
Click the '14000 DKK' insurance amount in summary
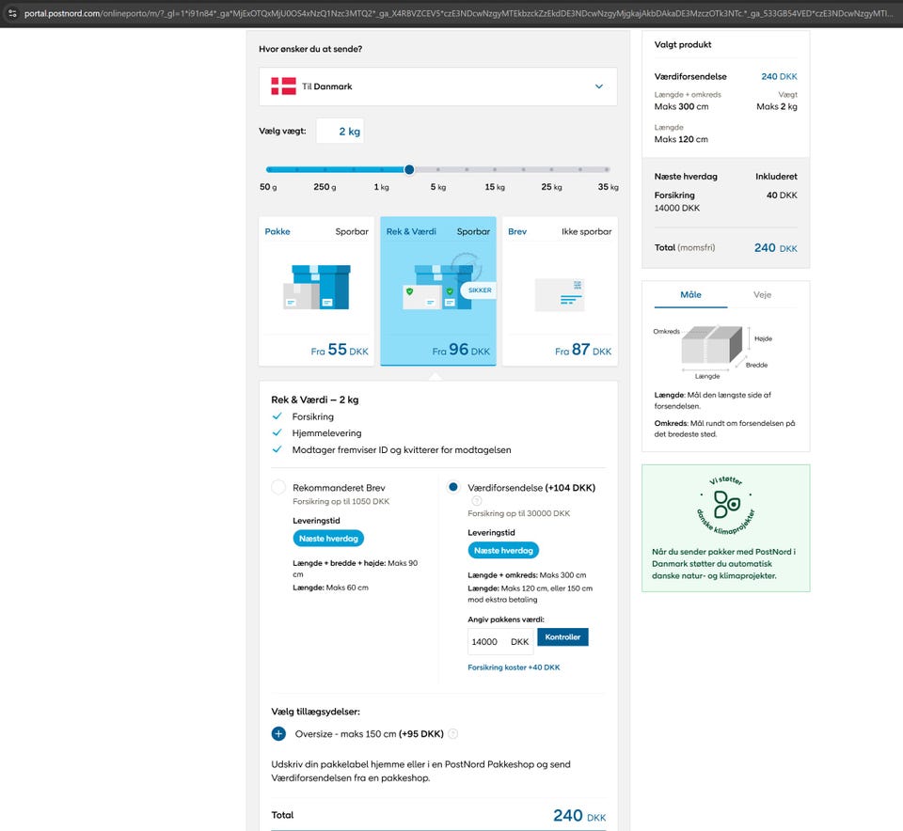pyautogui.click(x=676, y=208)
